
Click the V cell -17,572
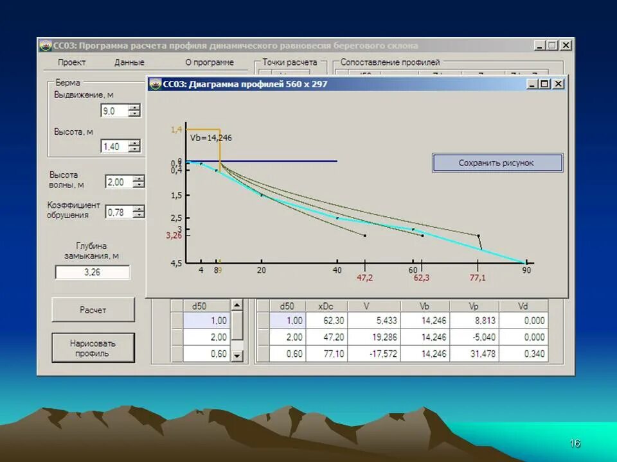point(374,354)
